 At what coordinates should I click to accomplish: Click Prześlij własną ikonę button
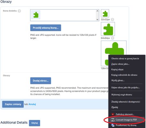tap(46, 28)
